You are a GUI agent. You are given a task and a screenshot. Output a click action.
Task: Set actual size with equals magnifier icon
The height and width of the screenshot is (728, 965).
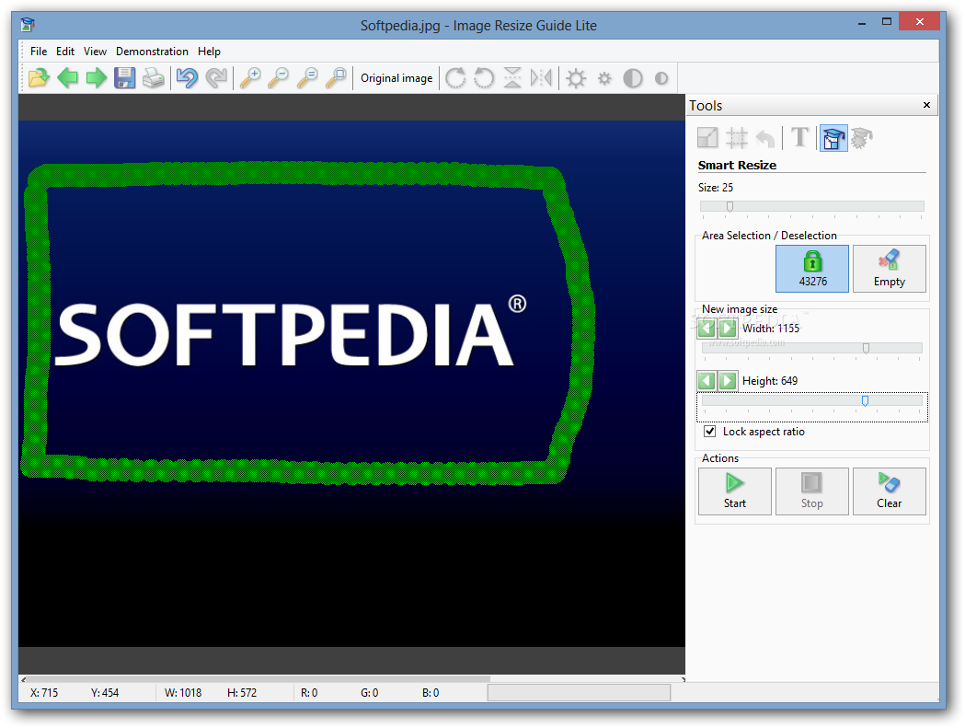coord(307,78)
